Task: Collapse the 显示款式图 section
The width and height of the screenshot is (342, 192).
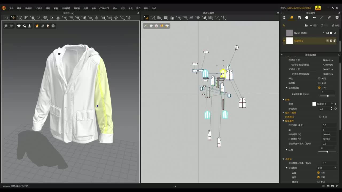Action: [287, 88]
